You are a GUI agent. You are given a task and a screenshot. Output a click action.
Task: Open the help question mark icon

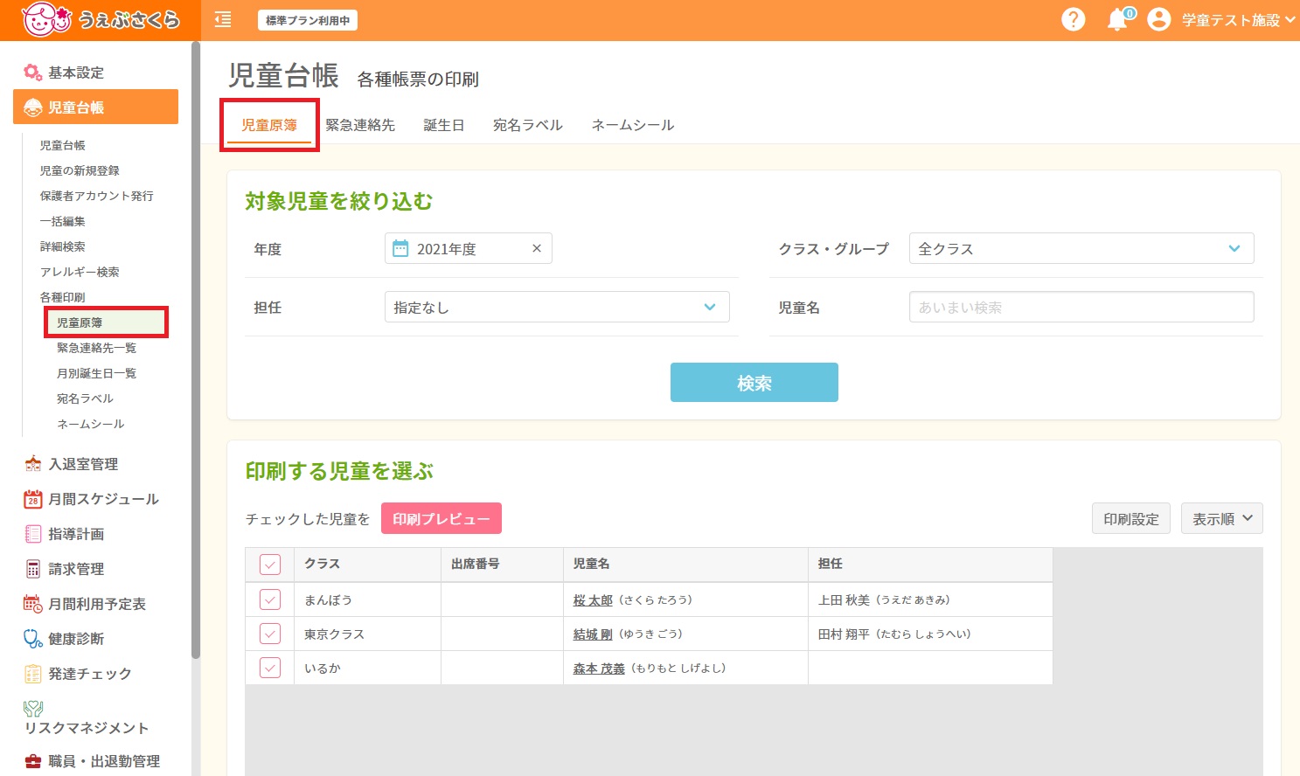coord(1073,19)
